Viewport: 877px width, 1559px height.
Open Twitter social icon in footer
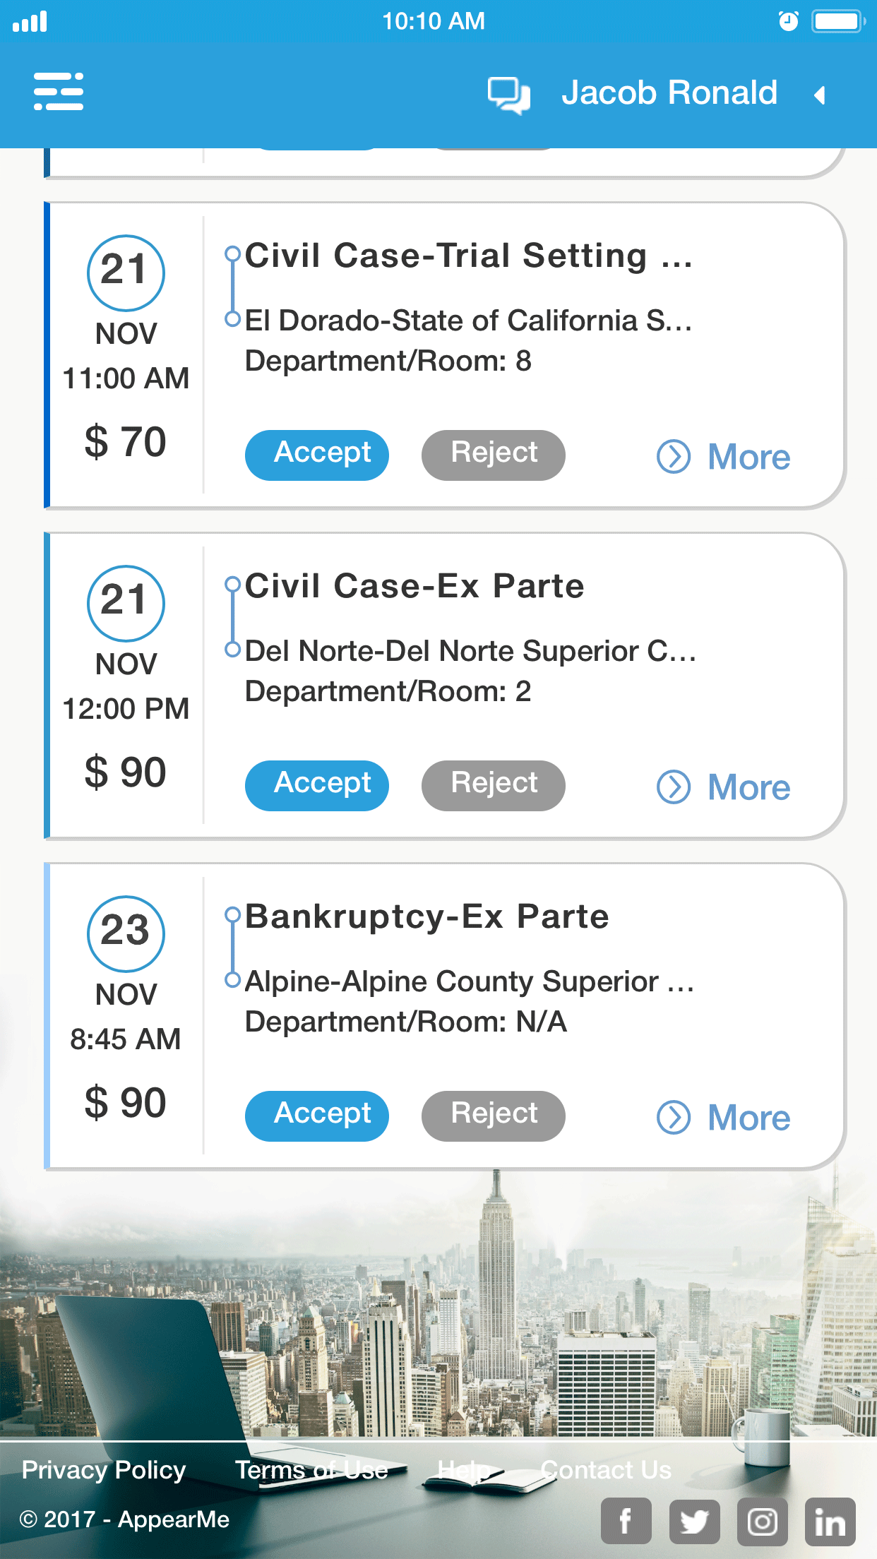(x=694, y=1521)
